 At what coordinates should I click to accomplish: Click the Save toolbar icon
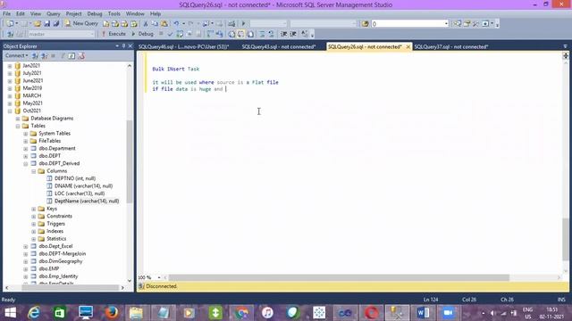click(47, 24)
